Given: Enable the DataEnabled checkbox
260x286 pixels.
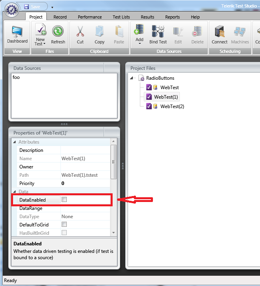Looking at the screenshot, I should [x=64, y=200].
